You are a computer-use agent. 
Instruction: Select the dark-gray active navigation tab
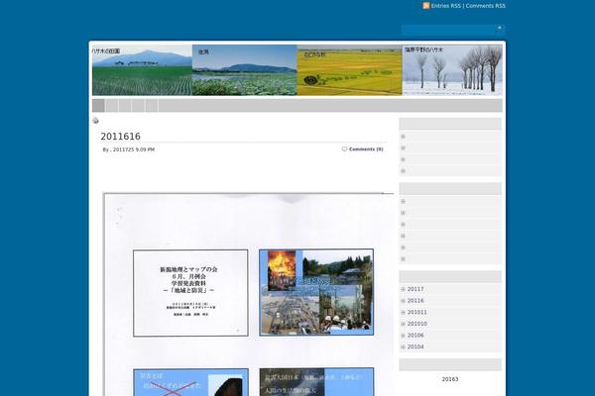[98, 105]
